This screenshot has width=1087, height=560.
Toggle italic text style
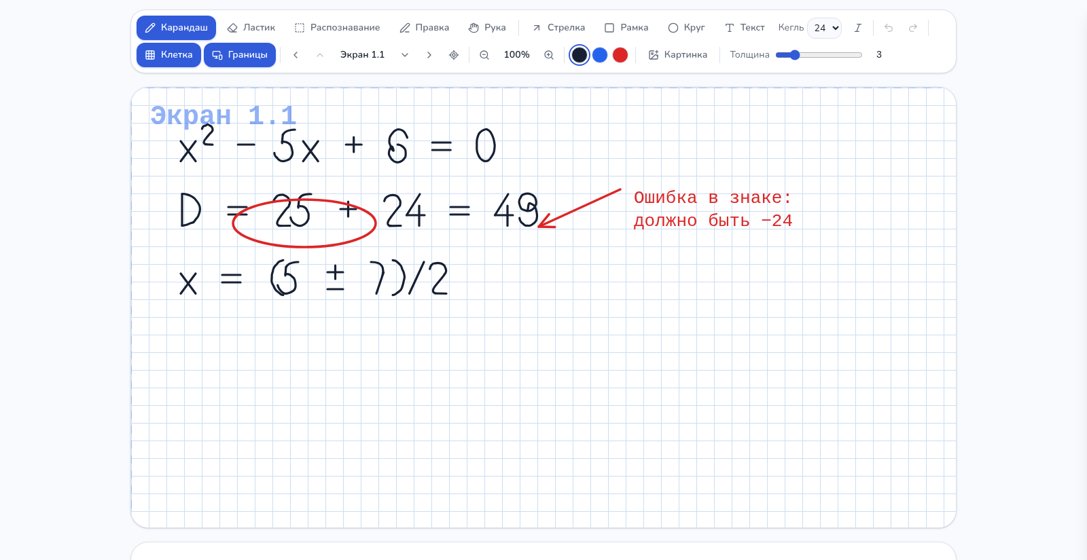click(858, 28)
